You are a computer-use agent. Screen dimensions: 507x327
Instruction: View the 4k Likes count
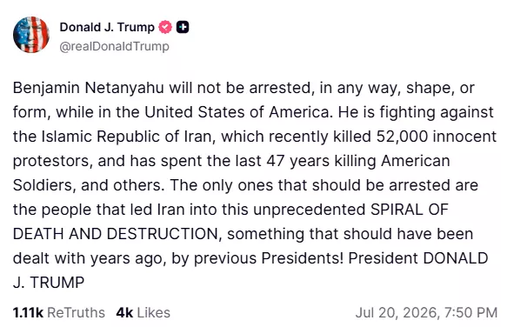tap(124, 313)
